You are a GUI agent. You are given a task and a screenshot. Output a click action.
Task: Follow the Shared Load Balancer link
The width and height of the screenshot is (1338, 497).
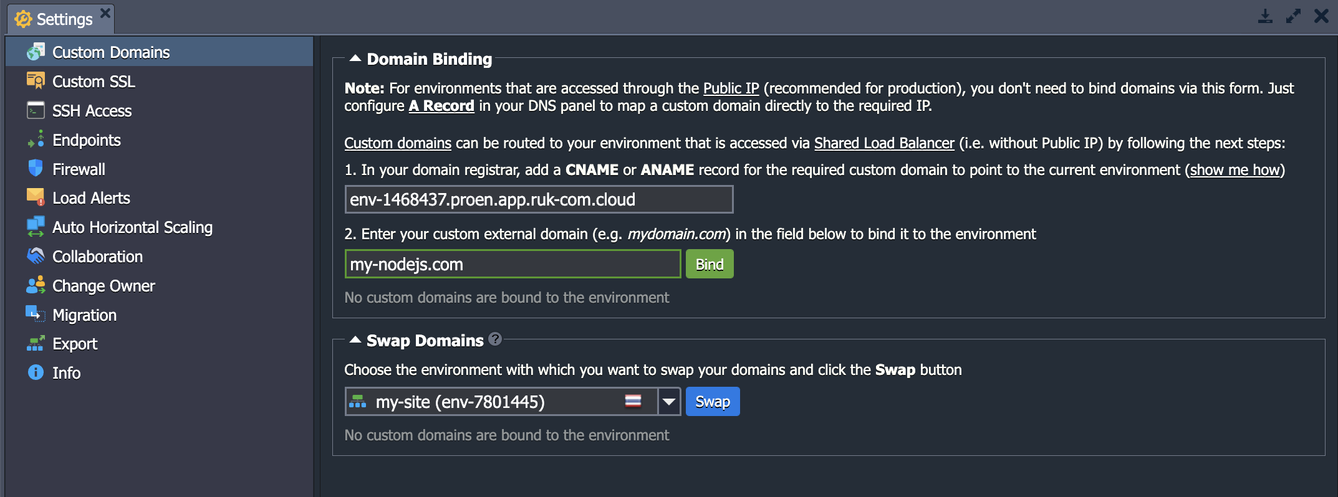coord(884,143)
